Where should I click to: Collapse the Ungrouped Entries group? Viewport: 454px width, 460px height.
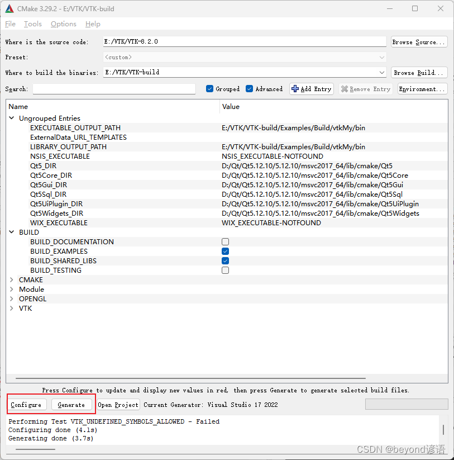coord(12,118)
